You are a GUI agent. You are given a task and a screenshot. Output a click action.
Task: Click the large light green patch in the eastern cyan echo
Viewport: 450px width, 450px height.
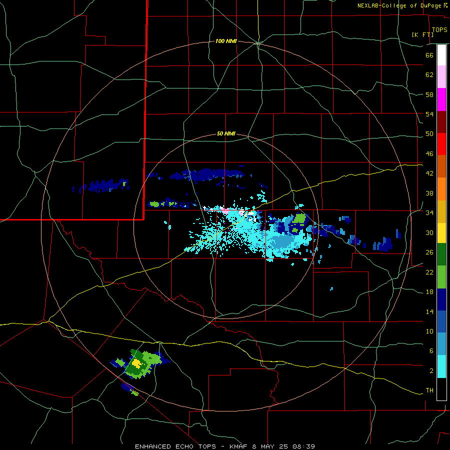(299, 218)
